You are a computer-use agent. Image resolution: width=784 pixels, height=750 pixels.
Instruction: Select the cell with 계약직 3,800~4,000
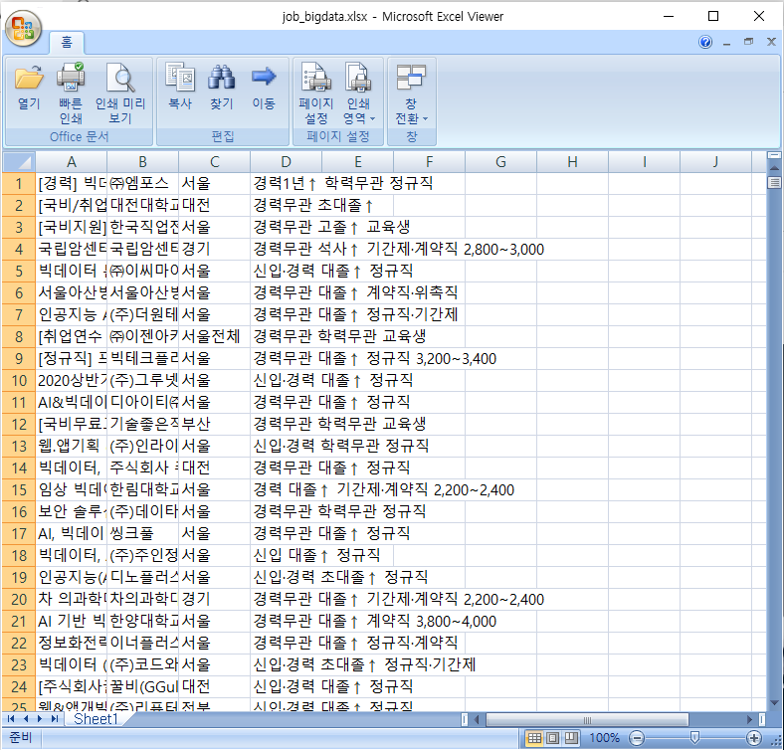coord(286,622)
